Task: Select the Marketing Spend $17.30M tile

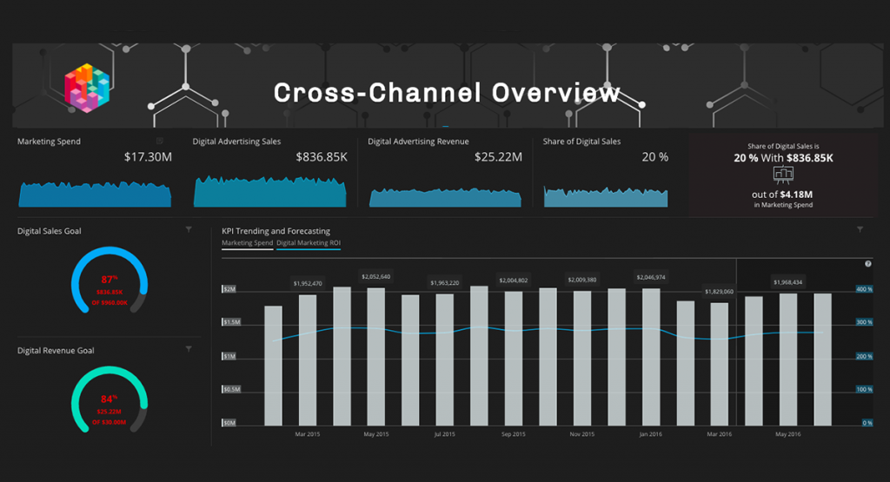Action: pyautogui.click(x=94, y=172)
